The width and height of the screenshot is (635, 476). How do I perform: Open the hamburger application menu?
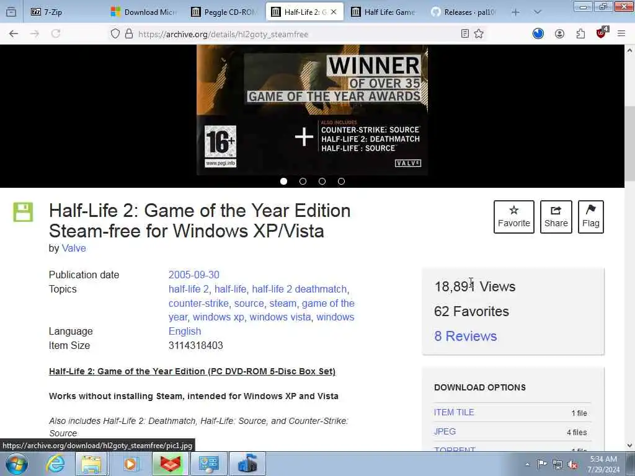point(621,34)
